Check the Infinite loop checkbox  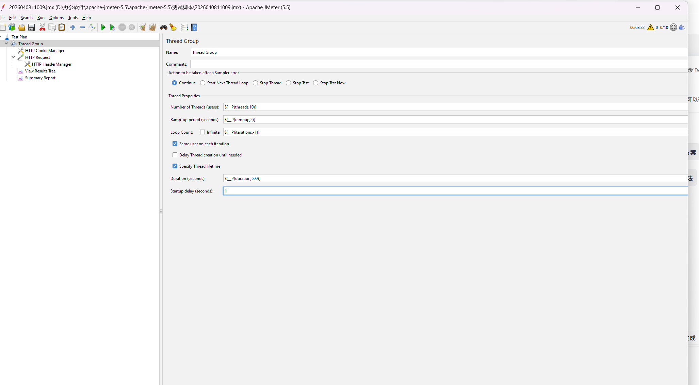(202, 132)
